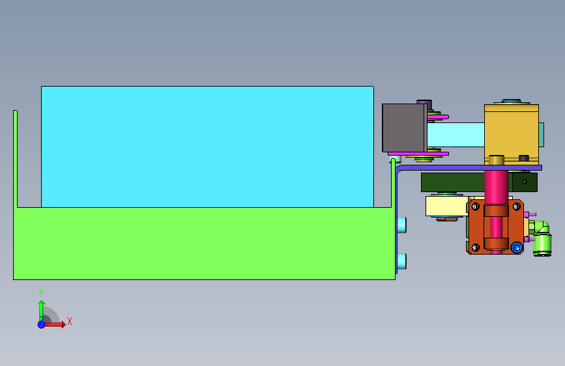Select the dark purple cylinder atop the gray block
Image resolution: width=565 pixels, height=366 pixels.
pyautogui.click(x=424, y=103)
